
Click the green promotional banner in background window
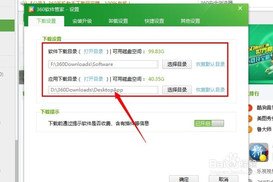pyautogui.click(x=261, y=55)
